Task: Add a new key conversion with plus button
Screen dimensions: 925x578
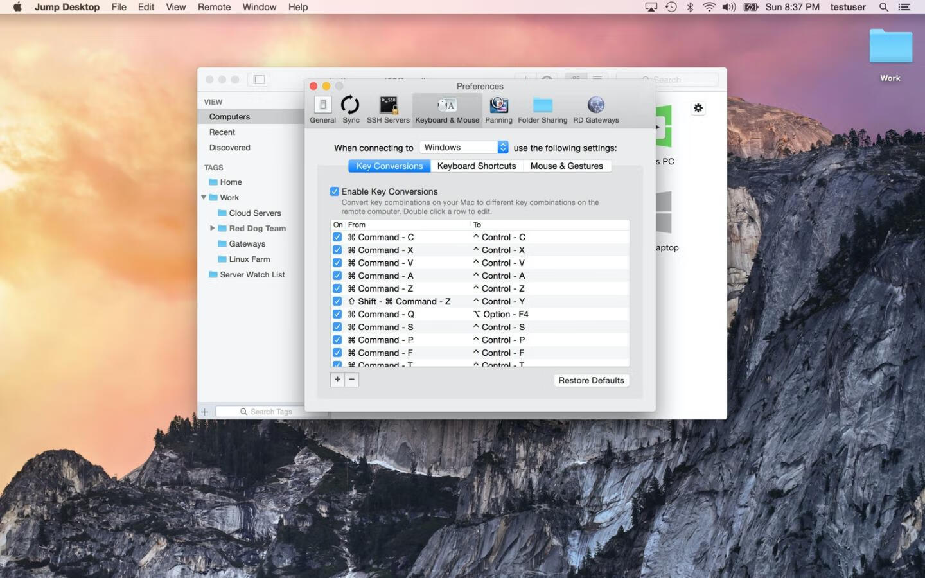Action: (x=337, y=380)
